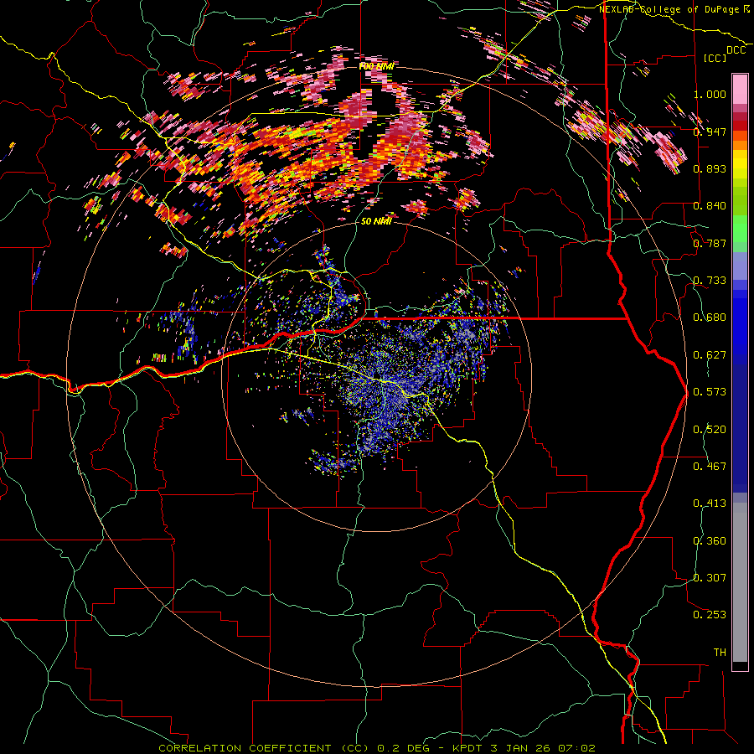
Task: Pick the light pink segment of the color bar
Action: (740, 89)
